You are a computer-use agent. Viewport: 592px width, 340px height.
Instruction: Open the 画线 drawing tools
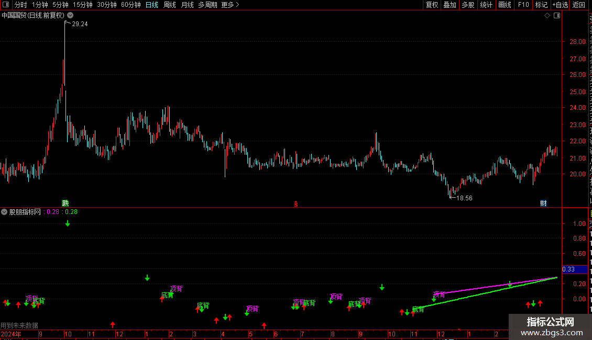coord(505,5)
